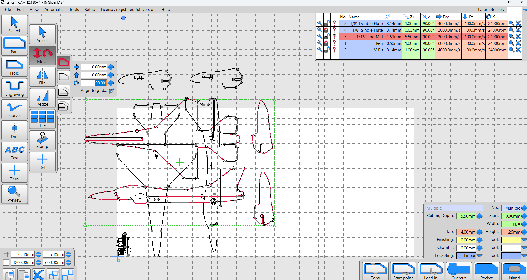Open the yellow Finishing Tool dropdown
Viewport: 527px width, 280px height.
[524, 240]
